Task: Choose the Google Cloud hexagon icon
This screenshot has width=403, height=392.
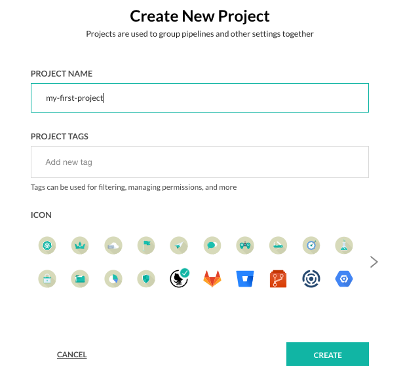Action: 344,279
